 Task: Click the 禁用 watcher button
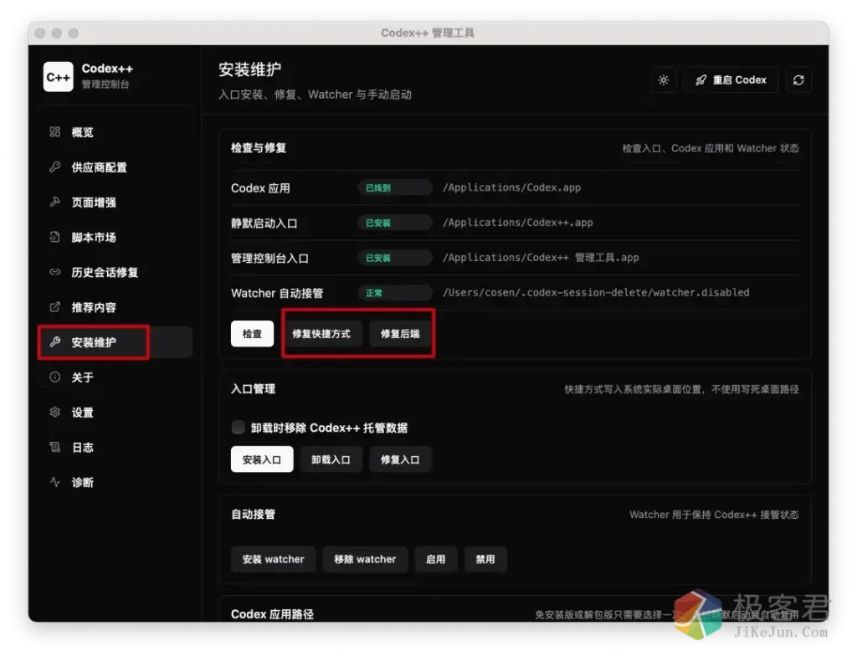point(485,559)
